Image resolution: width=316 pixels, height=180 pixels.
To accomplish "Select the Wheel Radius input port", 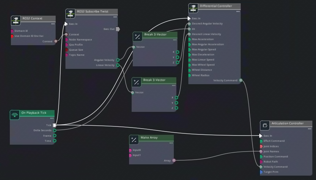I will 189,75.
